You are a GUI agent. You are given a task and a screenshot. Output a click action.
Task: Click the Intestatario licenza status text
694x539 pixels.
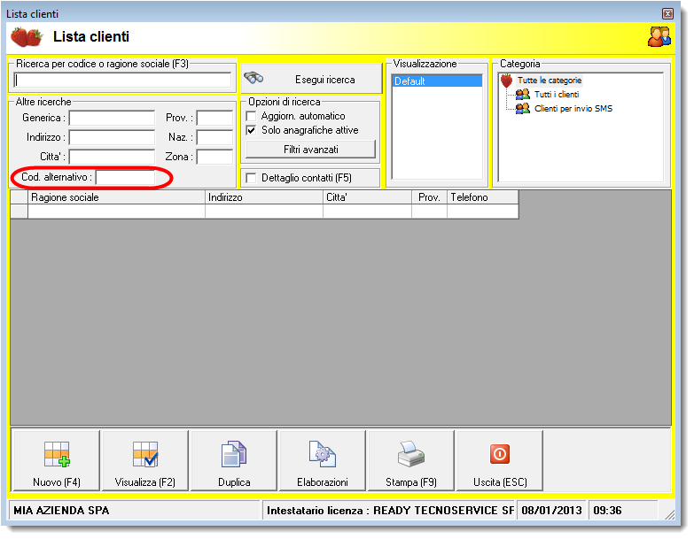click(390, 512)
